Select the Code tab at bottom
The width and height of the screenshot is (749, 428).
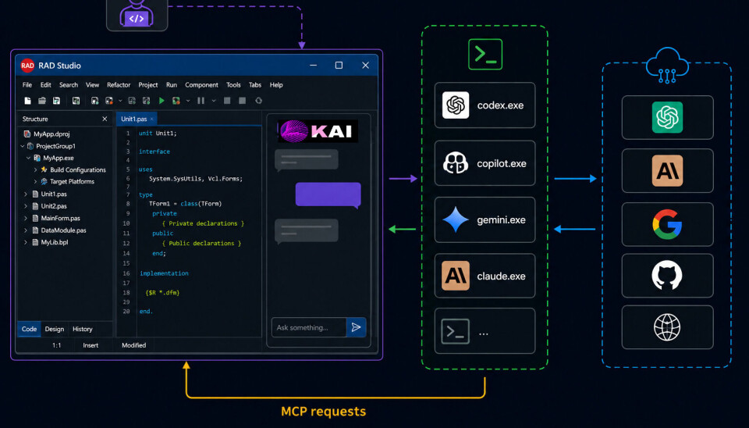[29, 329]
